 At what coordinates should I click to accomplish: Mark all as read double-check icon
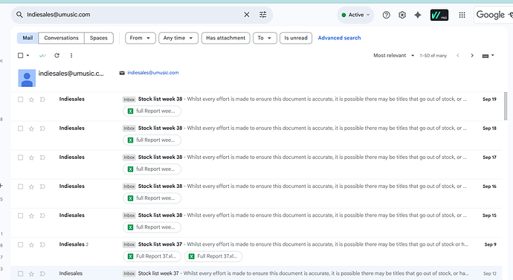pos(42,56)
